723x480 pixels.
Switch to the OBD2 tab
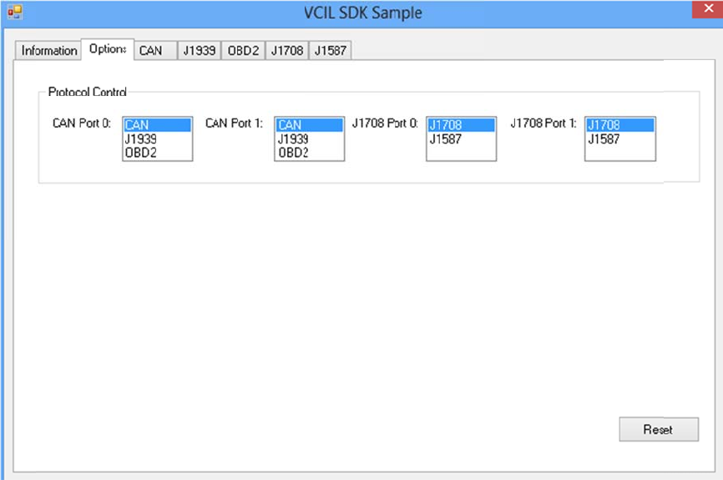tap(243, 50)
